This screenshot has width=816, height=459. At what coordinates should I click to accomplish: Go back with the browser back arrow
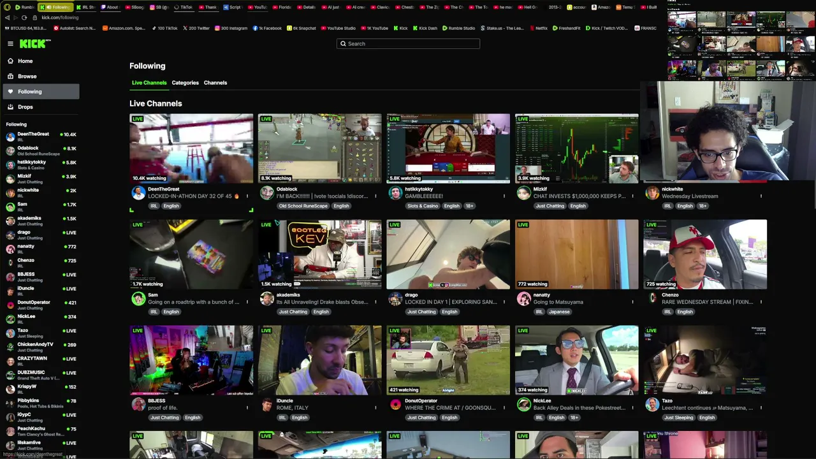pos(7,18)
